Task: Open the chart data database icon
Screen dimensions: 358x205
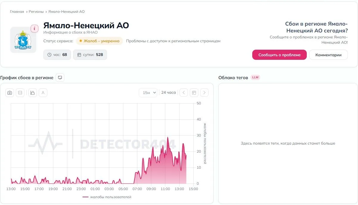Action: [20, 93]
